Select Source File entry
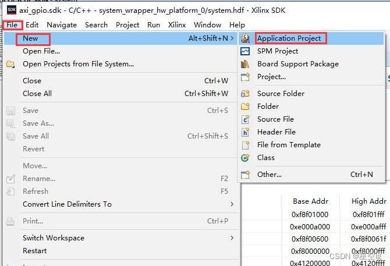The height and width of the screenshot is (266, 390). click(311, 119)
